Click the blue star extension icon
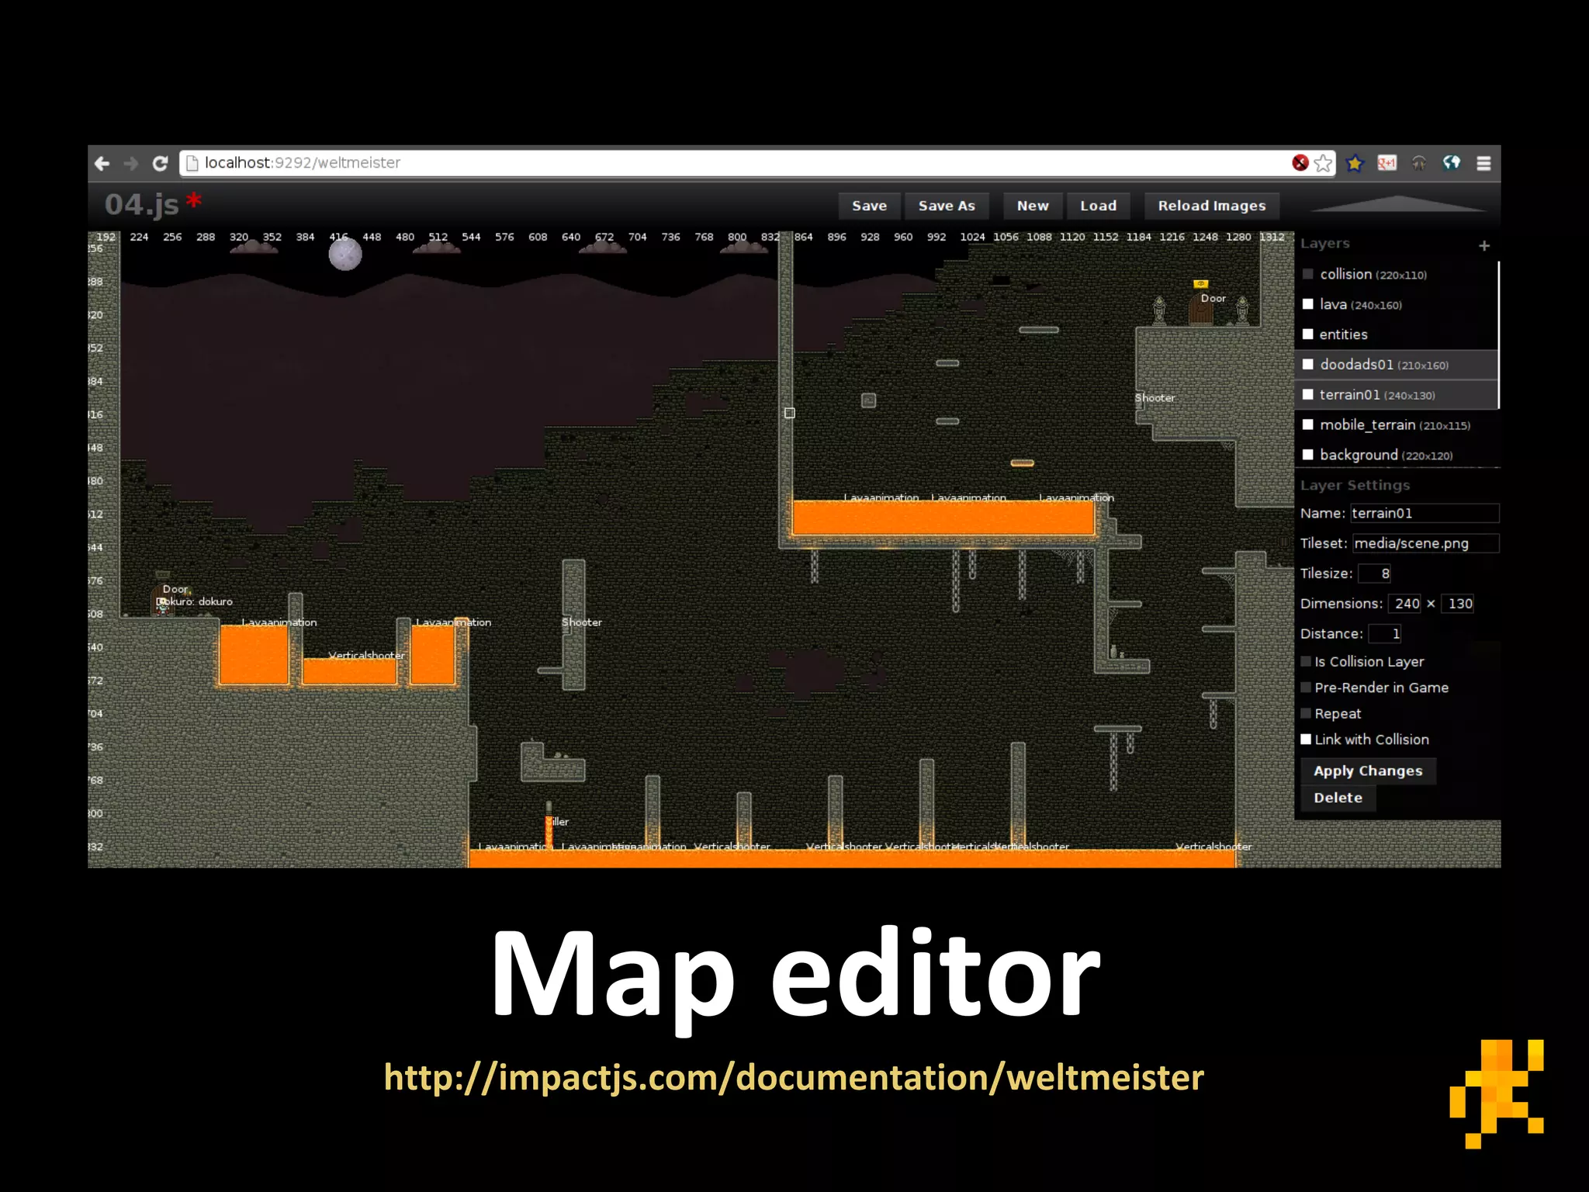This screenshot has width=1589, height=1192. pos(1355,163)
